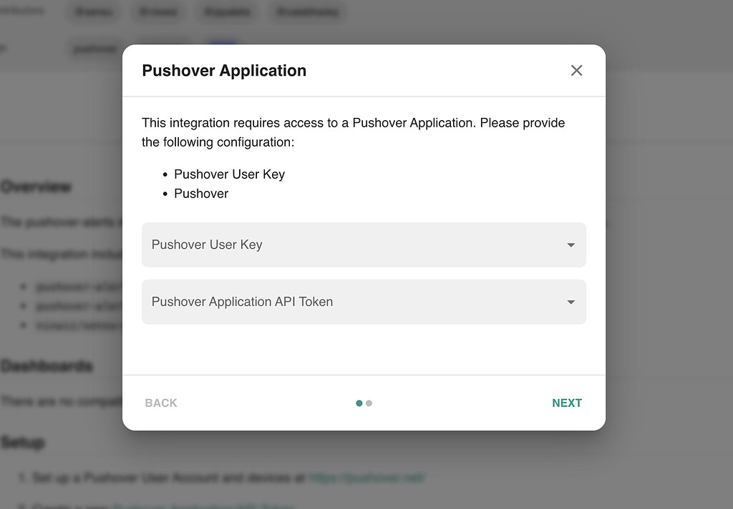Viewport: 733px width, 509px height.
Task: Open the Pushover Application API Token selector
Action: click(x=364, y=302)
